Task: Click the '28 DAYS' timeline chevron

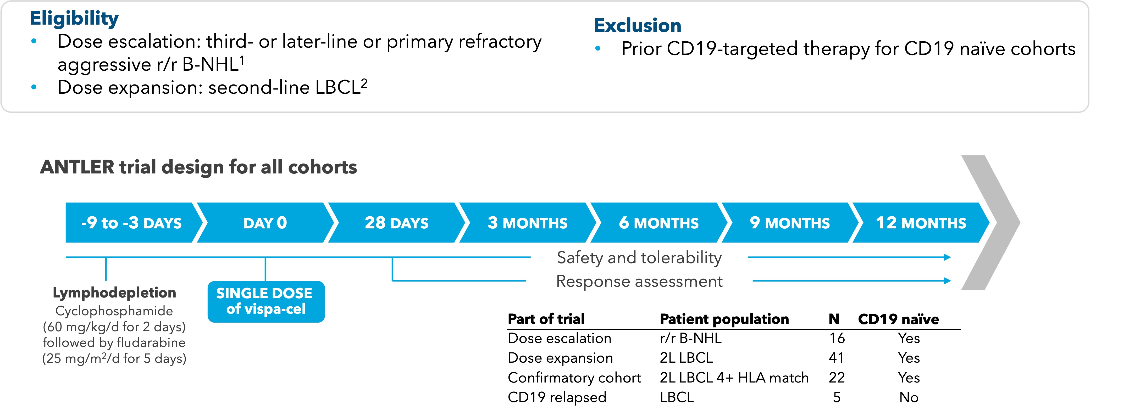Action: coord(396,223)
